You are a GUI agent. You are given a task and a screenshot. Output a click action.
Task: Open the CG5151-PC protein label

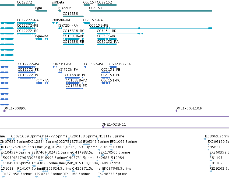click(x=111, y=81)
